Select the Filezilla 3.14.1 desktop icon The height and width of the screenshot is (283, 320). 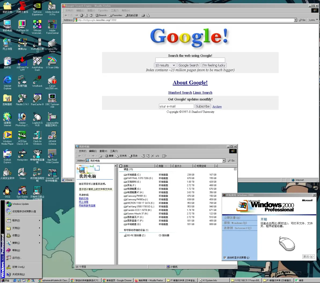click(22, 100)
